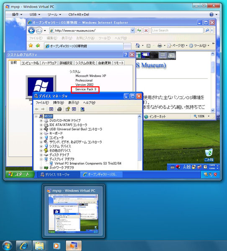Switch to the リモート tab

point(119,63)
